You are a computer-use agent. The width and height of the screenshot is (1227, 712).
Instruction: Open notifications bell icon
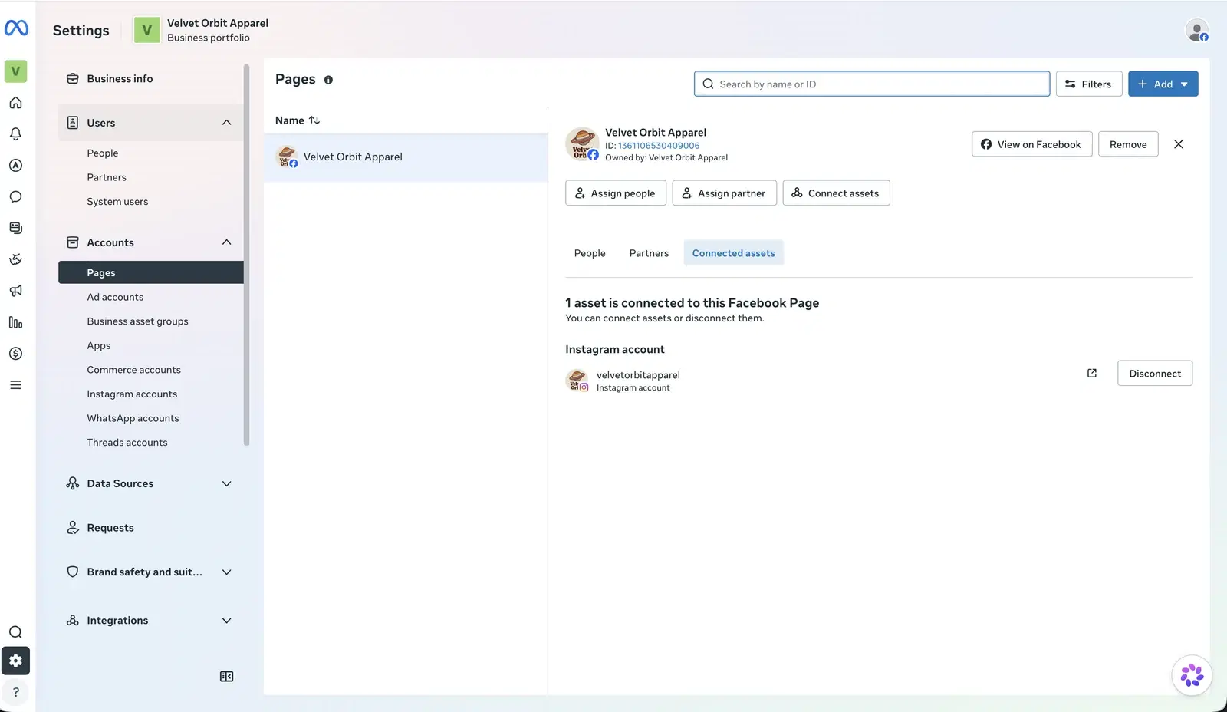point(15,134)
